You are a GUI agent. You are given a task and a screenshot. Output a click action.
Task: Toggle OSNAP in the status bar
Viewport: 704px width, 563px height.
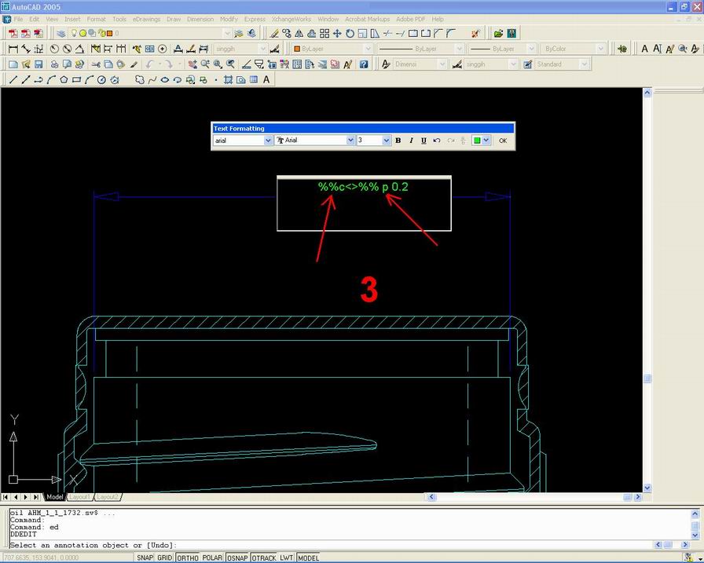236,558
